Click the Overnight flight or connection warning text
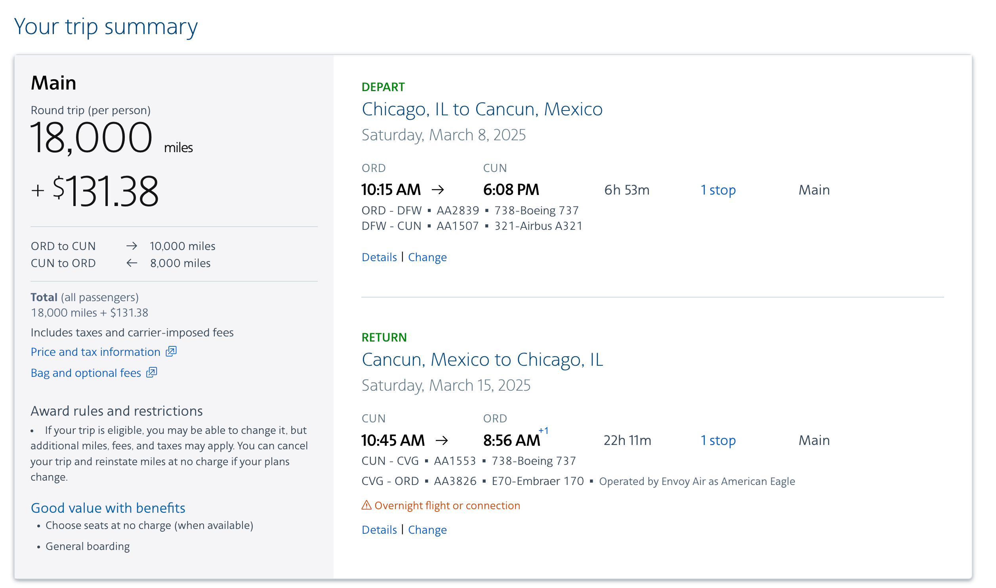 pyautogui.click(x=447, y=505)
